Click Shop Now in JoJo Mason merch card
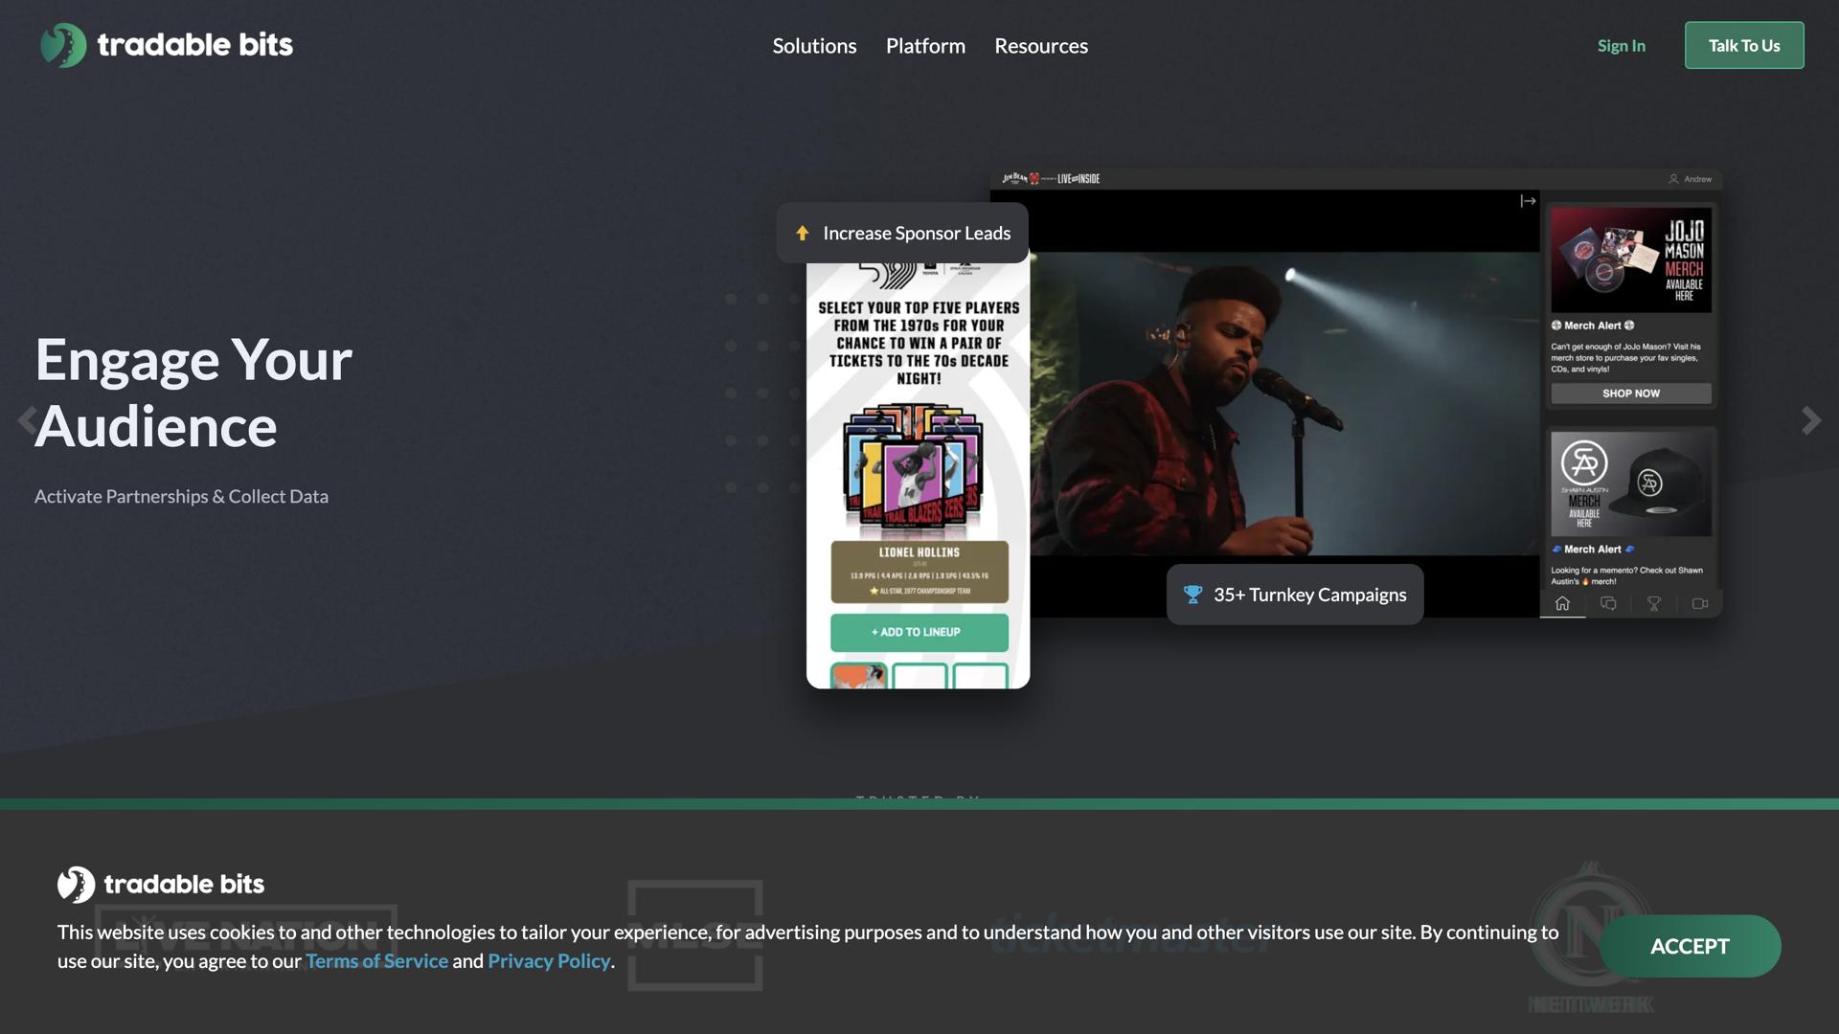Image resolution: width=1839 pixels, height=1034 pixels. click(1630, 393)
